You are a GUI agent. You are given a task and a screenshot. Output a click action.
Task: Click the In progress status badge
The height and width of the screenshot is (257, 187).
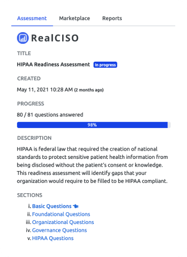tap(105, 65)
